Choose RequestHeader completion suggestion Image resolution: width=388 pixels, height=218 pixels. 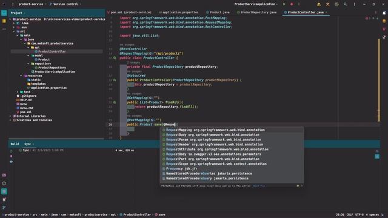232,144
